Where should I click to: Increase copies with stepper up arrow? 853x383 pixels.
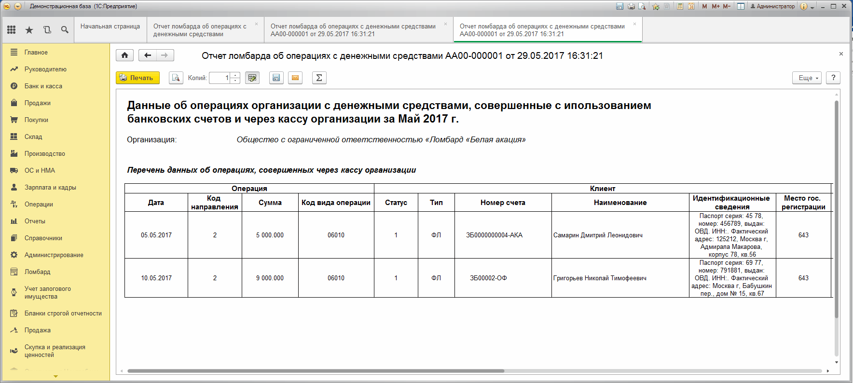coord(235,75)
